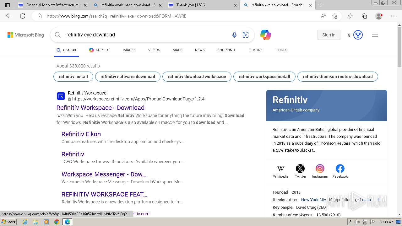
Task: Choose refinitiv download workspace chip
Action: coord(197,77)
